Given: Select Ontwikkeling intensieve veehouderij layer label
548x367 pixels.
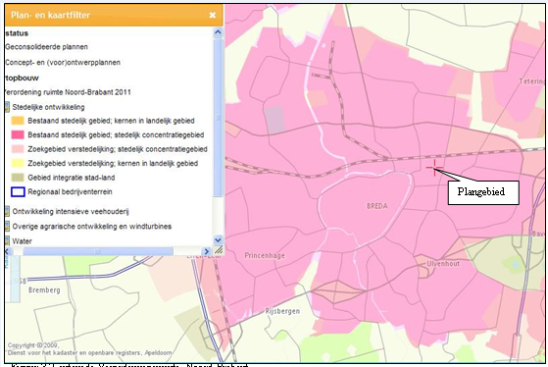Looking at the screenshot, I should (x=71, y=211).
